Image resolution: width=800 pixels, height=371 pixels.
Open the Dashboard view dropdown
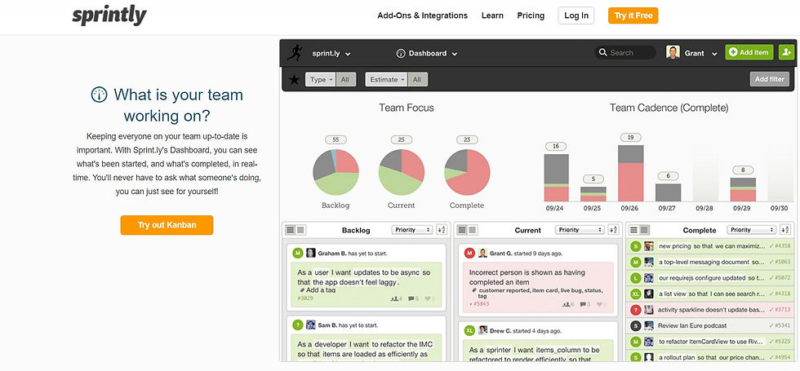coord(427,53)
